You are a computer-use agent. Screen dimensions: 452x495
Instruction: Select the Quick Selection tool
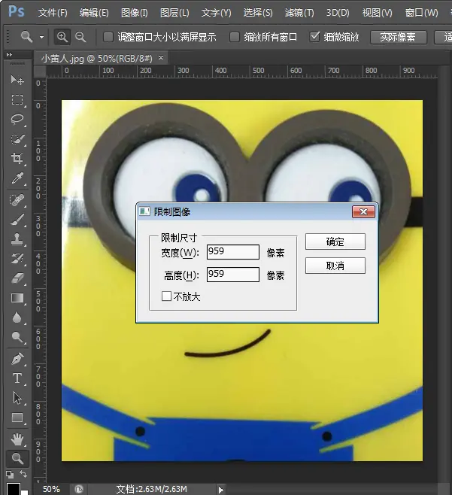[17, 139]
